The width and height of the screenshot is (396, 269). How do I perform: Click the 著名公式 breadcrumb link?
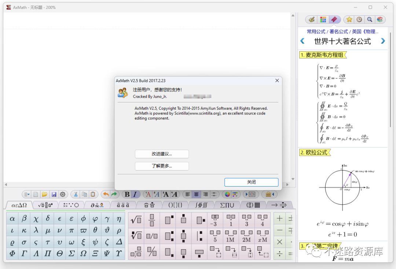point(339,31)
